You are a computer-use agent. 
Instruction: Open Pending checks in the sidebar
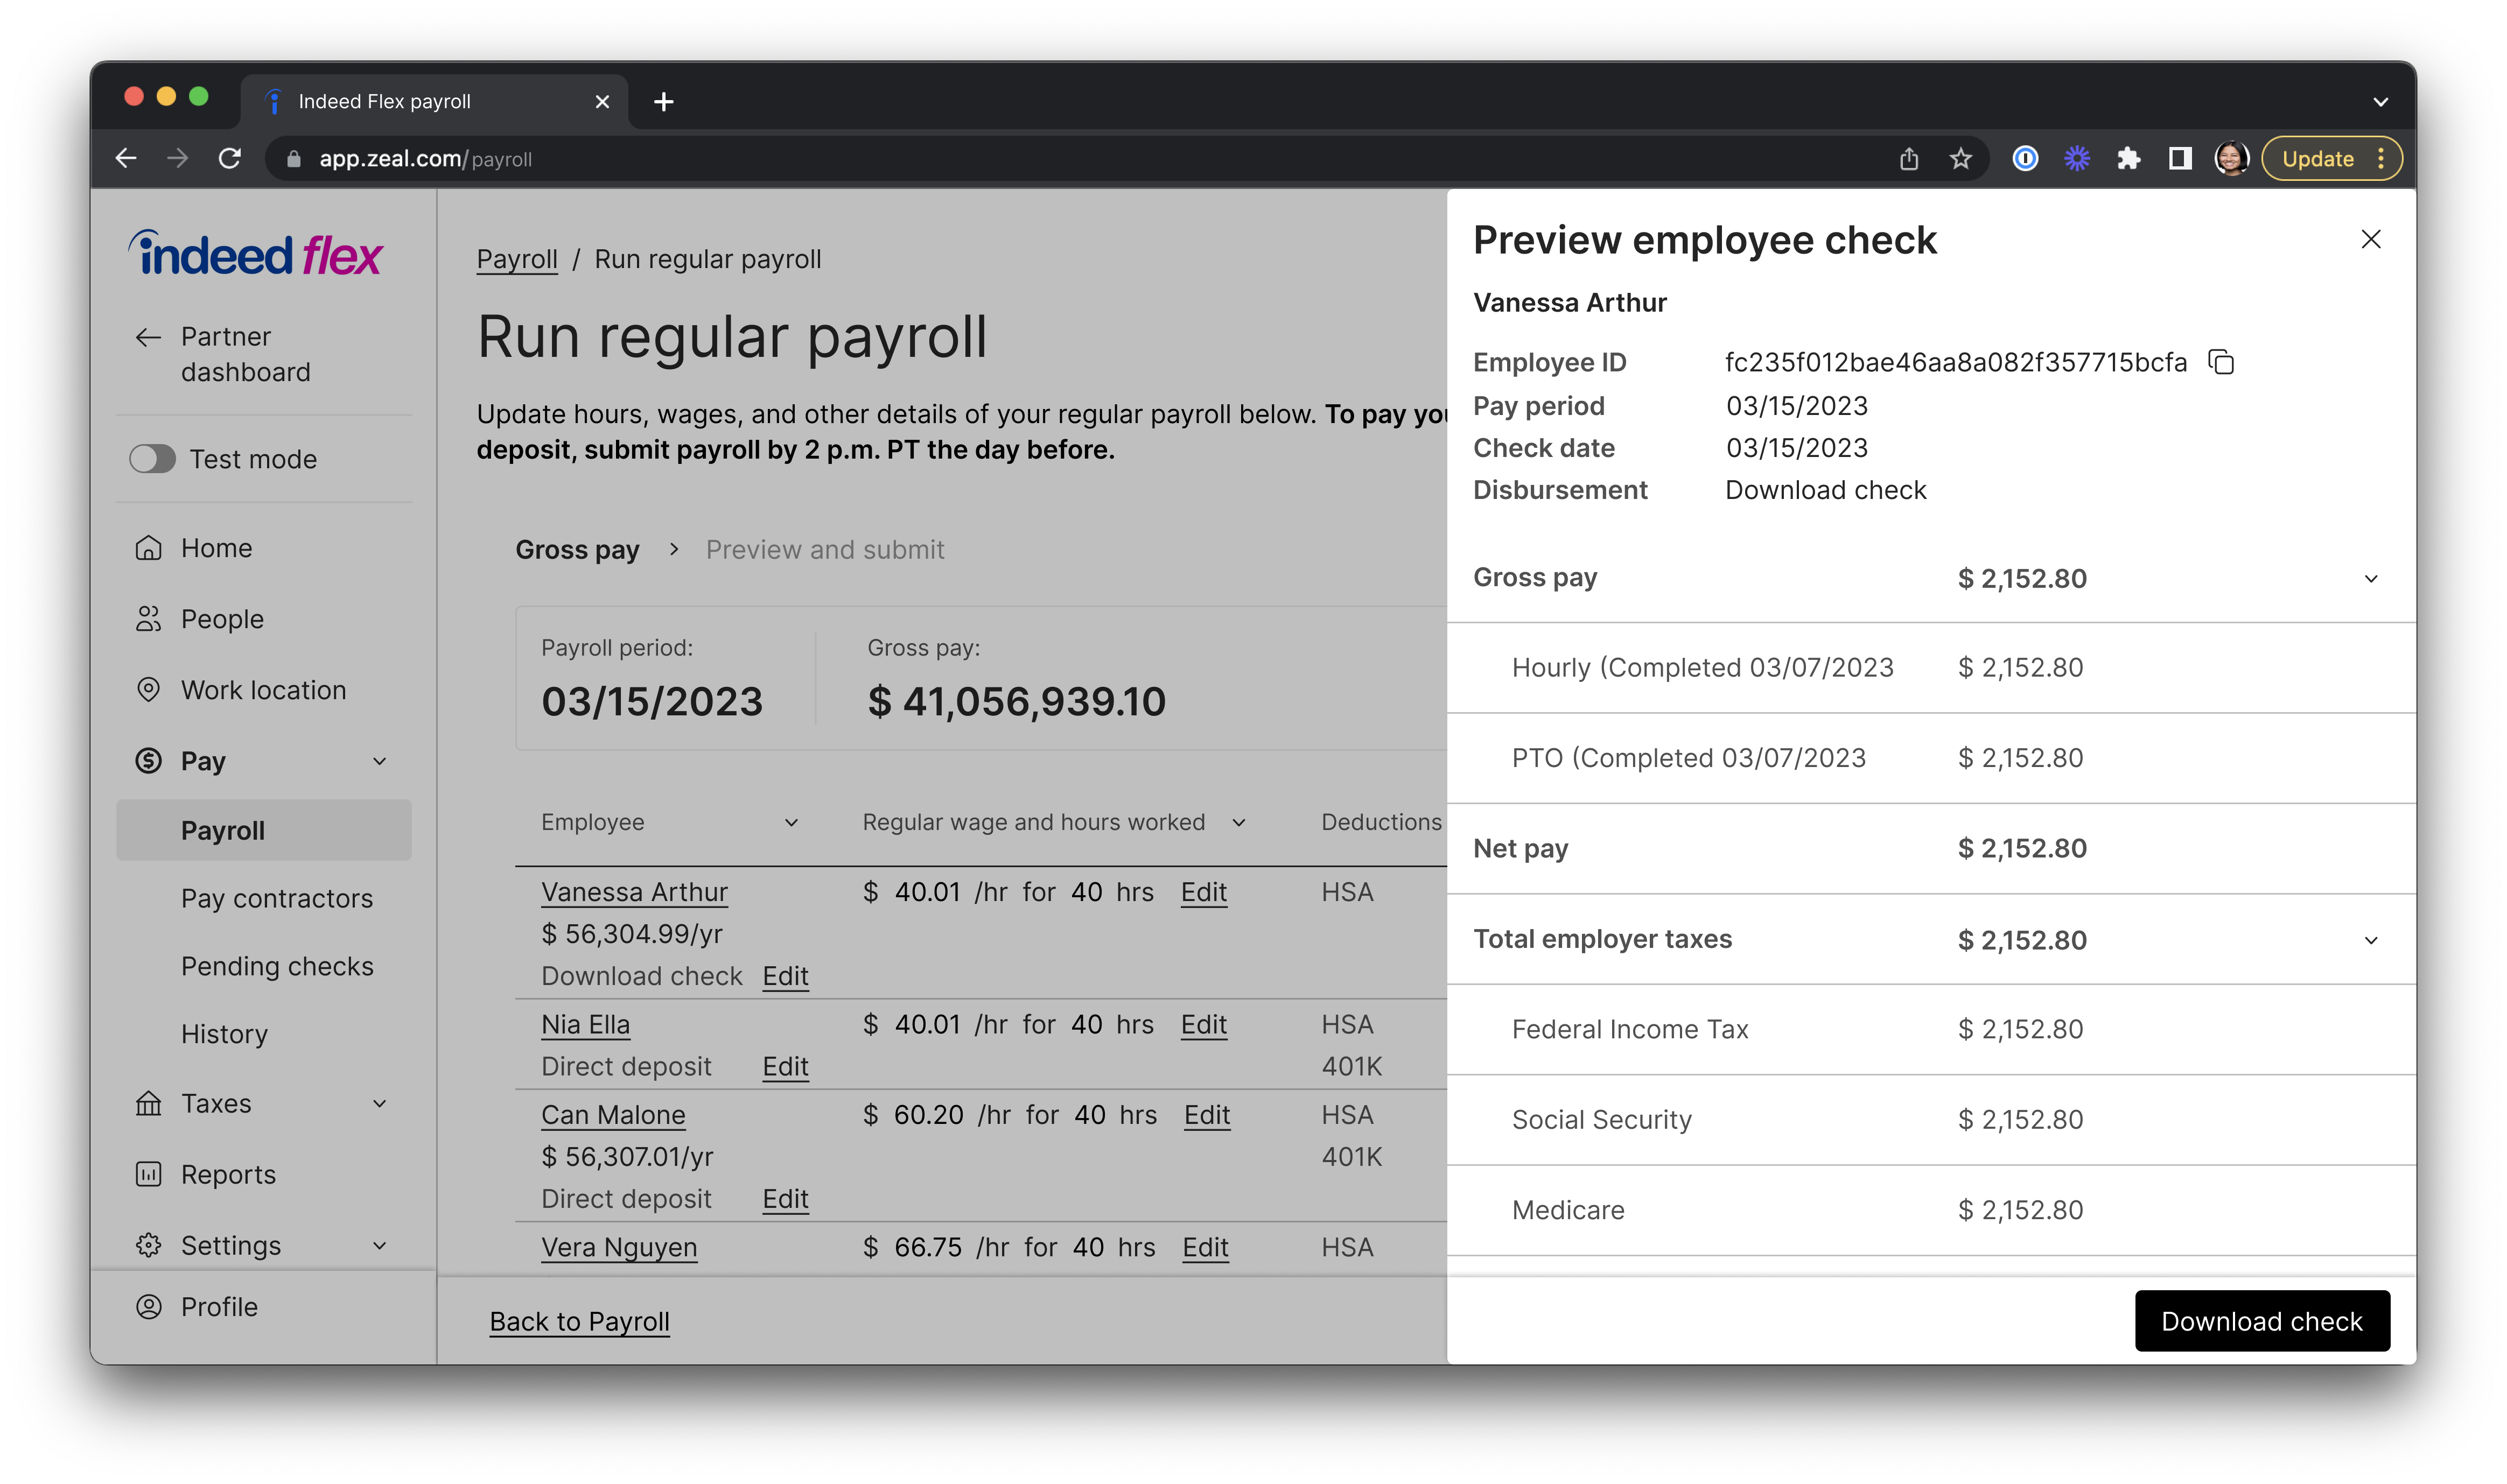coord(277,967)
